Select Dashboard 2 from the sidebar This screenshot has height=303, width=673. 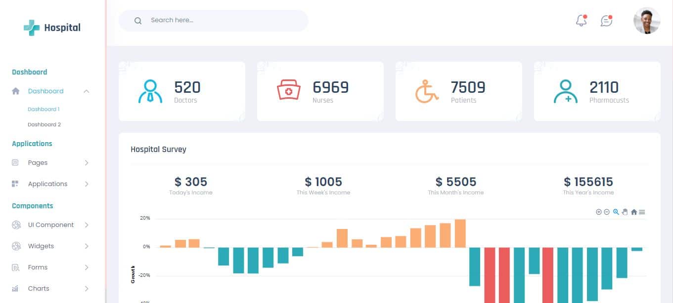(x=44, y=124)
